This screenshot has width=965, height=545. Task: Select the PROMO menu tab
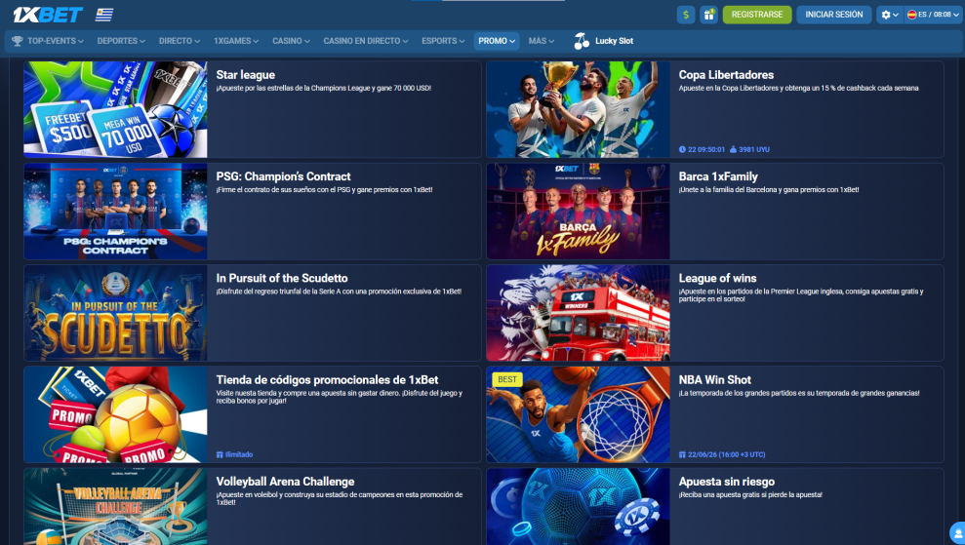coord(497,41)
